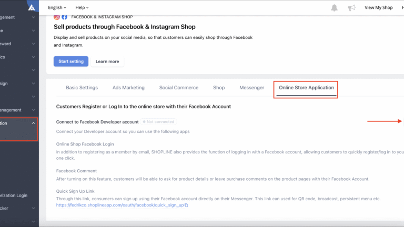Copy the quick sign up link icon
The width and height of the screenshot is (404, 227).
click(186, 205)
